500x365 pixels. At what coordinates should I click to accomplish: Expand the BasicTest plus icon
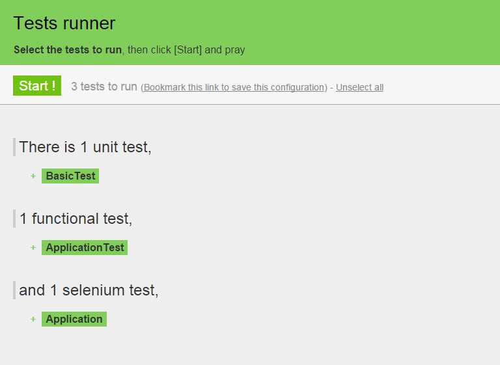pos(33,176)
